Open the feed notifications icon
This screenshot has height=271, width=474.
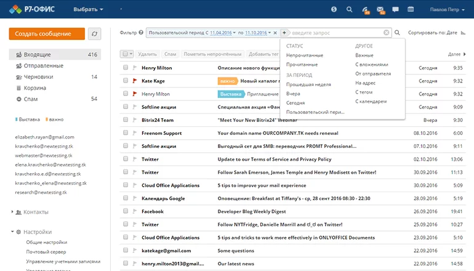tap(366, 10)
